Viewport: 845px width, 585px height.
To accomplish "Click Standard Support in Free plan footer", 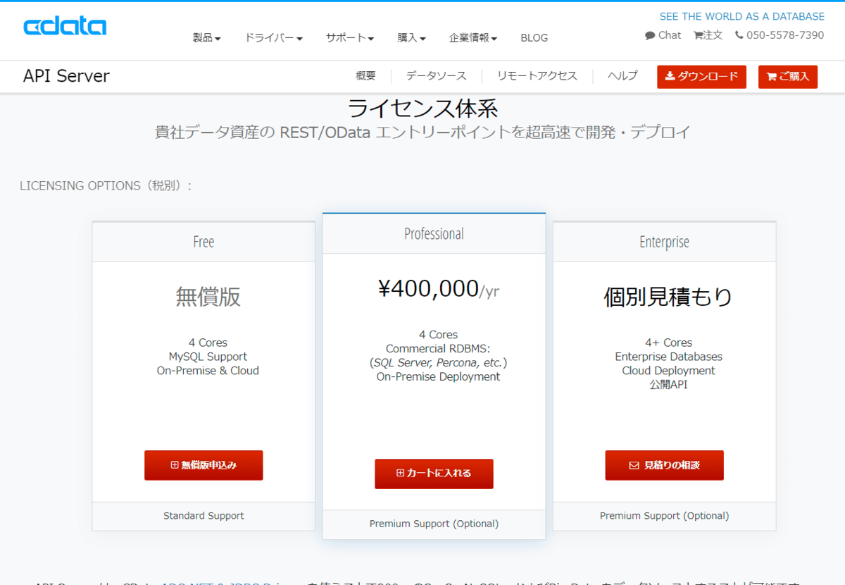I will click(x=204, y=516).
